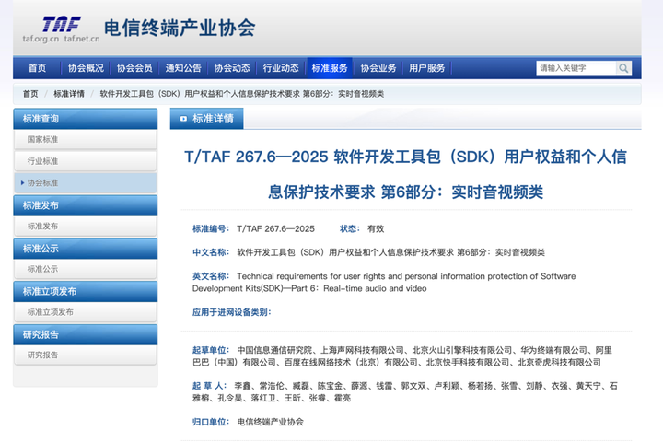
Task: Open the 用户服务 menu
Action: [427, 68]
